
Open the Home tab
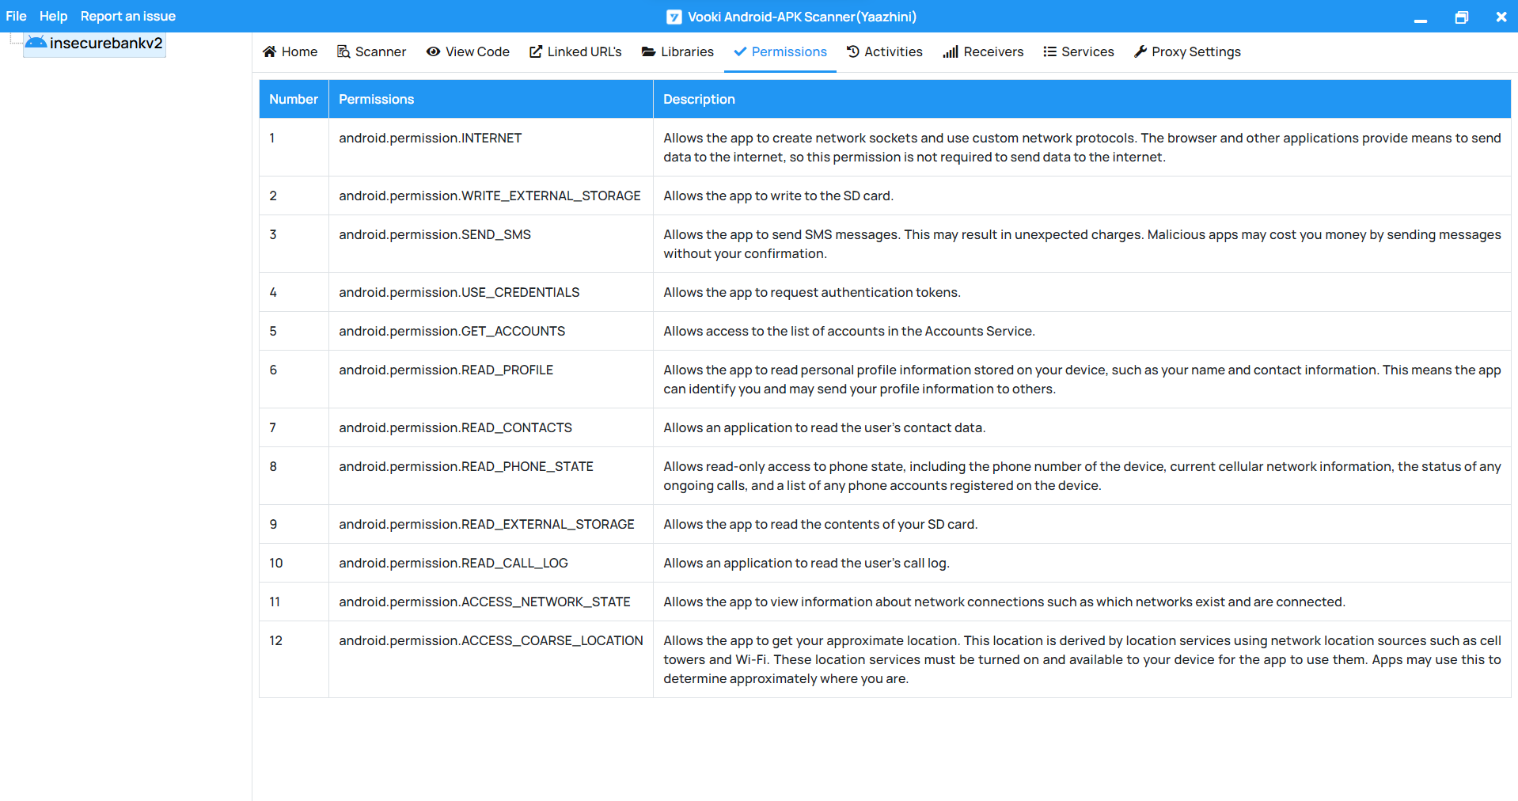(290, 51)
